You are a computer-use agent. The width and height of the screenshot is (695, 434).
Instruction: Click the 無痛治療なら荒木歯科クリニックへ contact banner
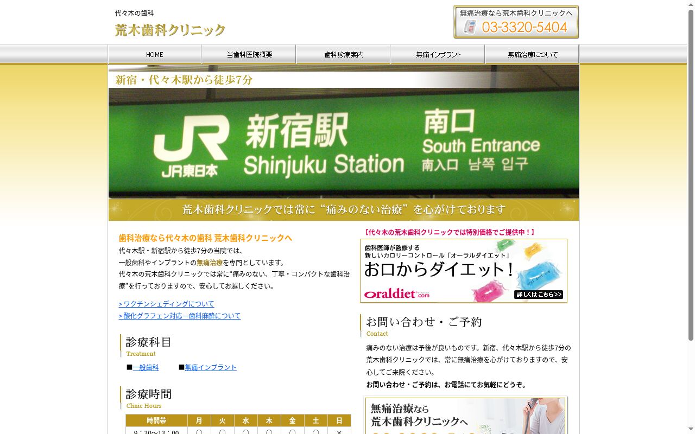point(465,415)
